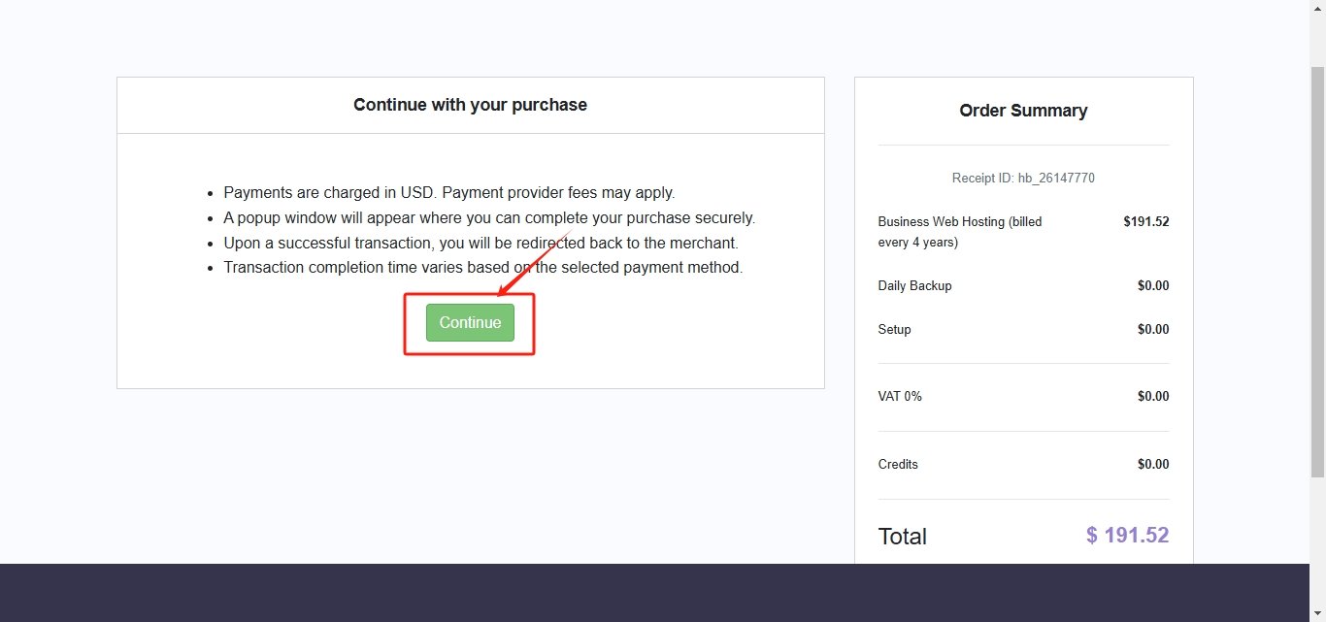Click the 'Payments are charged in USD' bullet
Image resolution: width=1326 pixels, height=622 pixels.
coord(449,192)
